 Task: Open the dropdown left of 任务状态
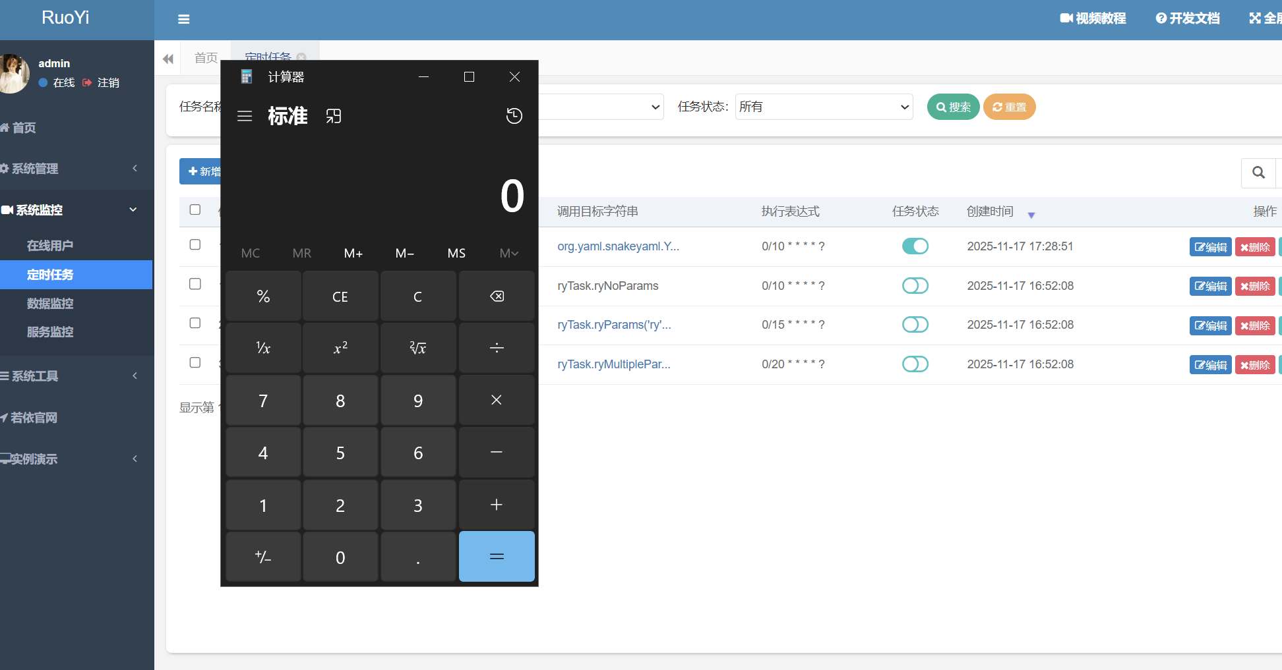point(601,107)
